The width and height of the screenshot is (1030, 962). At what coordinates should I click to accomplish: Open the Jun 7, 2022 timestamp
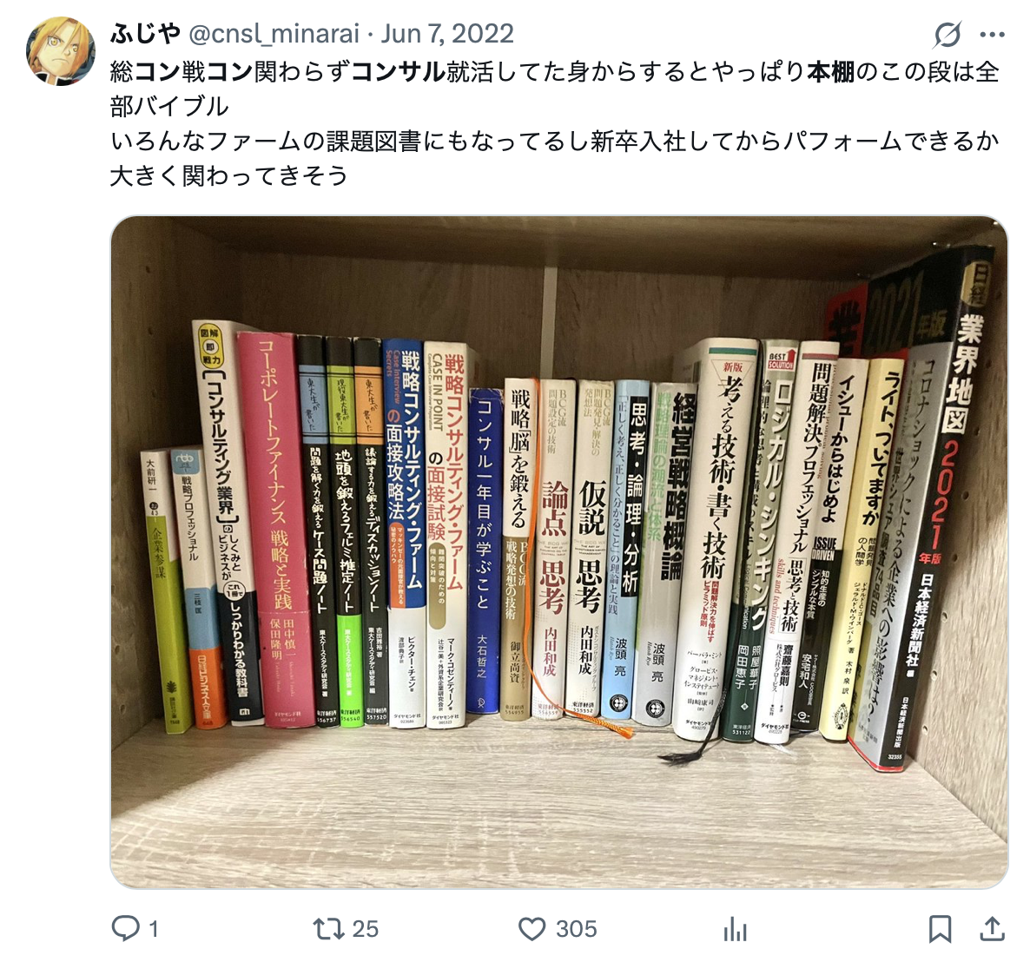pyautogui.click(x=447, y=34)
